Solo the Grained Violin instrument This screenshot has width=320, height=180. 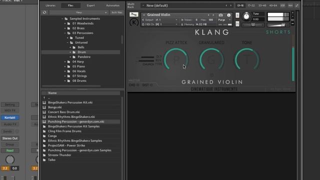point(237,15)
